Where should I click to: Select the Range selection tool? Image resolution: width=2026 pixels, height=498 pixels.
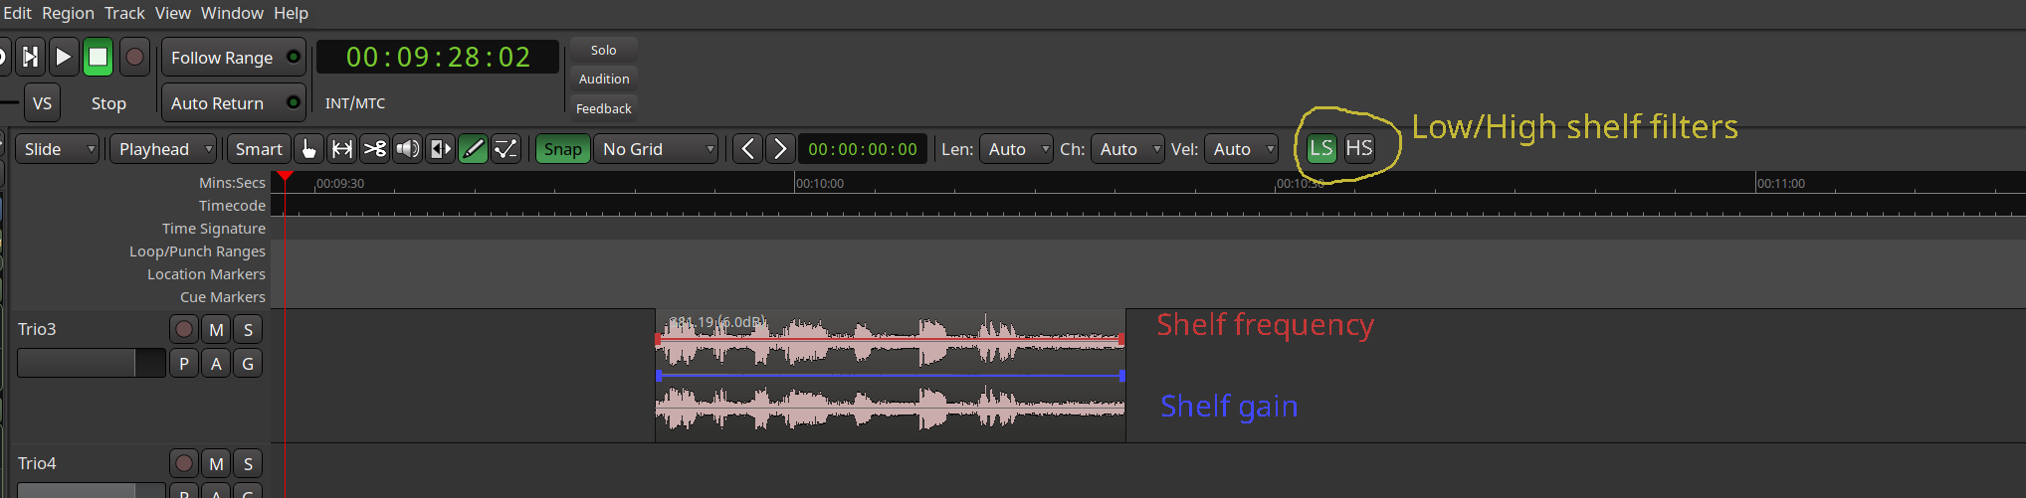(x=341, y=149)
